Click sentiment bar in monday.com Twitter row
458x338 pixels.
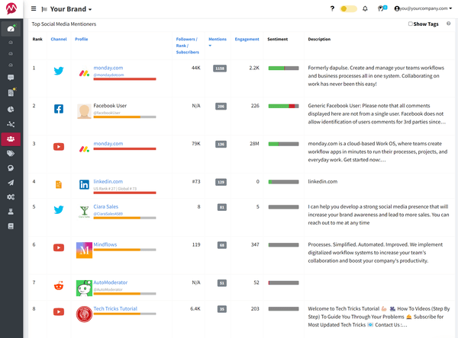click(x=283, y=69)
